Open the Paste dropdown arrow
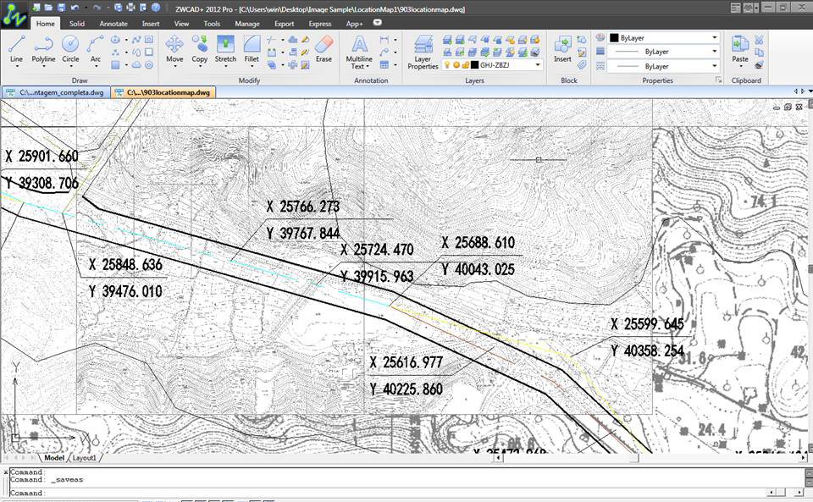This screenshot has height=502, width=813. [740, 66]
